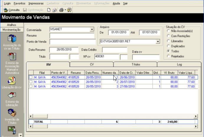
Task: Select the Movimentação sidebar header
Action: 12,30
